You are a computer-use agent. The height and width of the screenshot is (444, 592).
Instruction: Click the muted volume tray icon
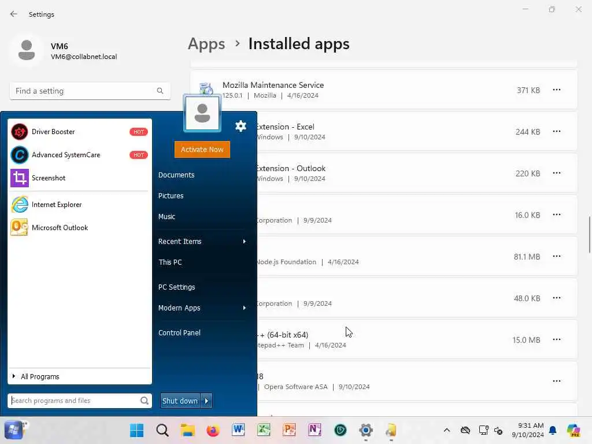(498, 430)
